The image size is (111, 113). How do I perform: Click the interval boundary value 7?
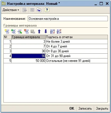tap(28, 46)
